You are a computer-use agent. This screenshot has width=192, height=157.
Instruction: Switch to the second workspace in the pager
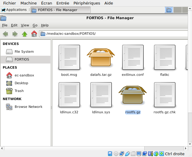coord(178,10)
